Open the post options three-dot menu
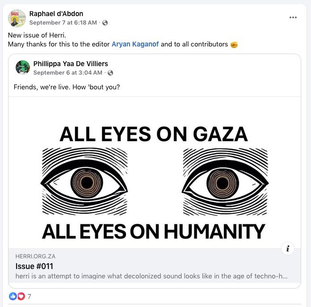This screenshot has height=307, width=311. 293,17
